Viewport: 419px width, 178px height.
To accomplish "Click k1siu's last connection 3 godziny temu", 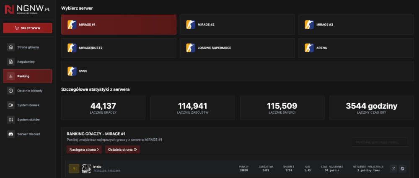I will [368, 170].
